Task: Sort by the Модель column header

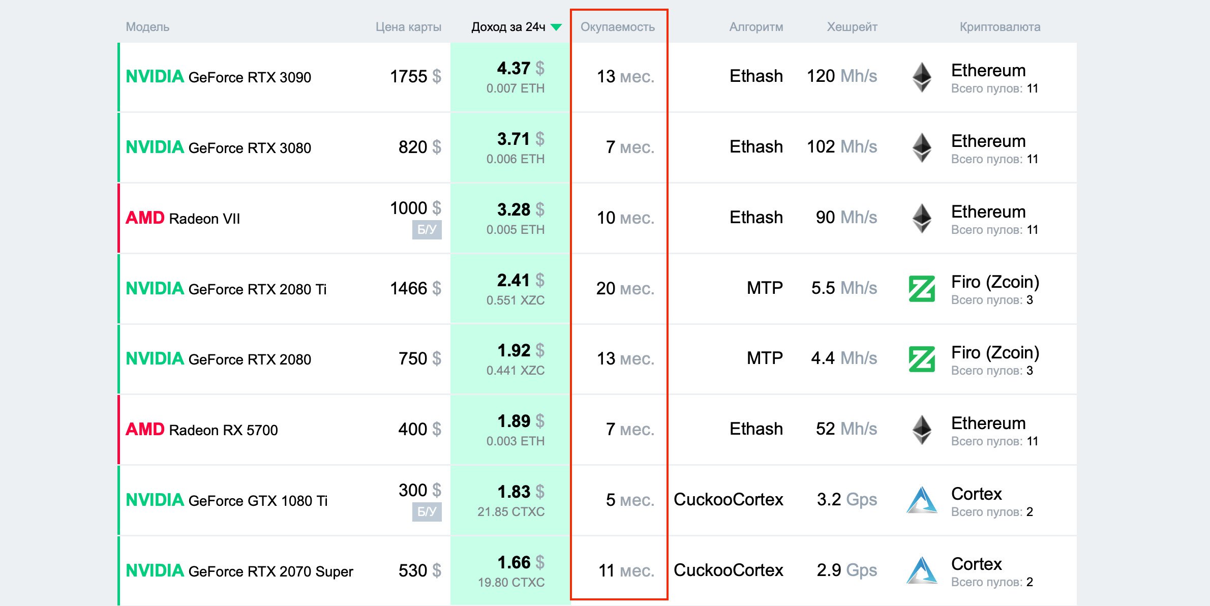Action: coord(147,27)
